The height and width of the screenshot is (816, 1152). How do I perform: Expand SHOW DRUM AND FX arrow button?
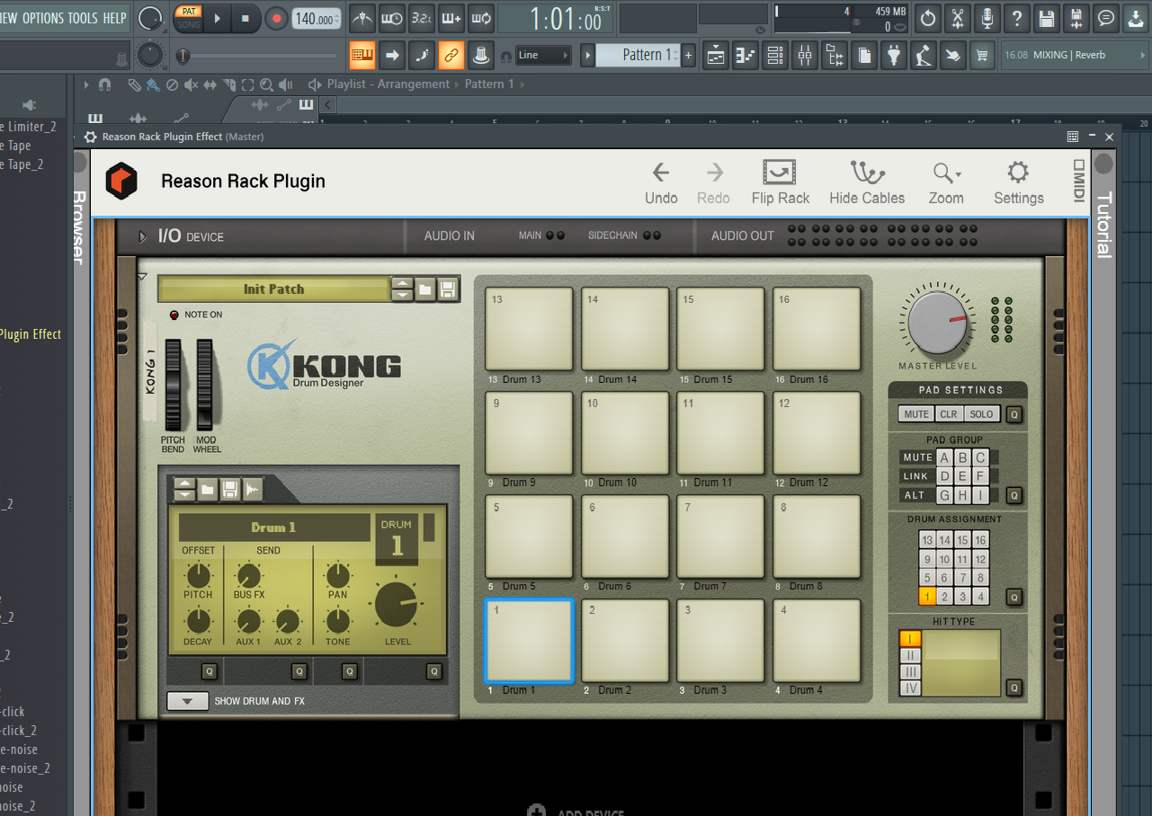(x=188, y=701)
